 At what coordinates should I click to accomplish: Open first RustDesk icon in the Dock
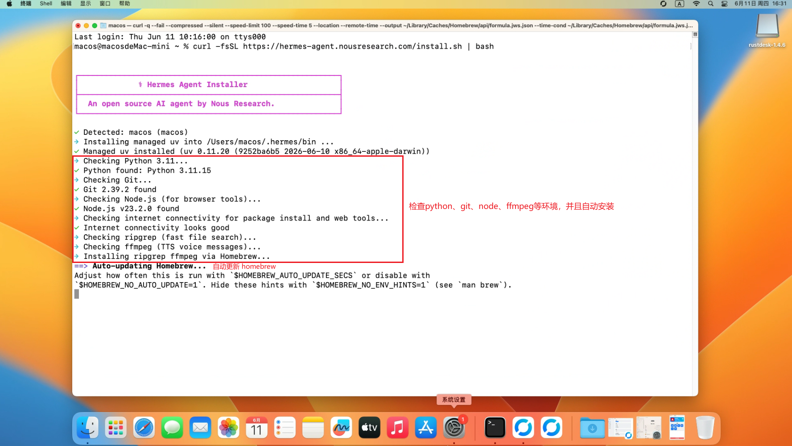coord(523,428)
